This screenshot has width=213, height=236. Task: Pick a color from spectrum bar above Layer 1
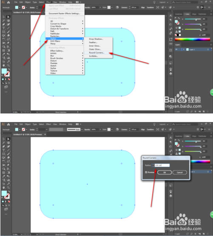coord(192,40)
